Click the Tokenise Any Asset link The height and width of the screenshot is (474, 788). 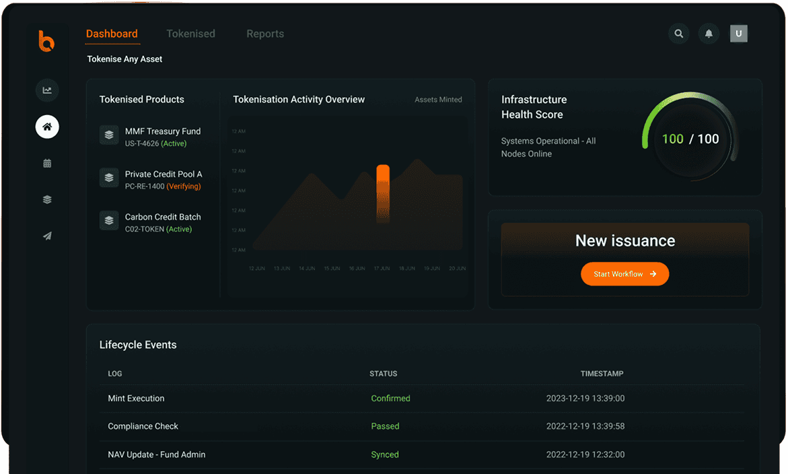coord(124,59)
